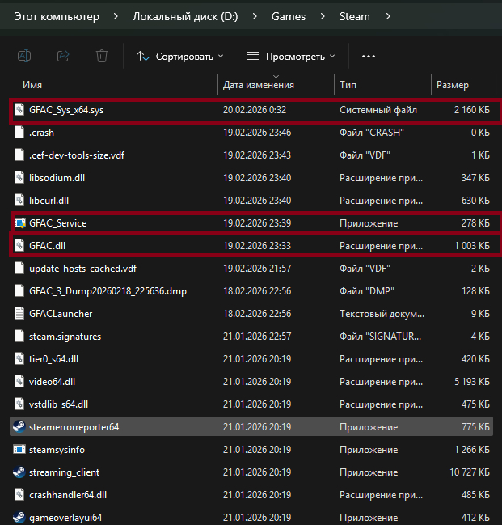
Task: Navigate to Games in the breadcrumb
Action: (289, 16)
